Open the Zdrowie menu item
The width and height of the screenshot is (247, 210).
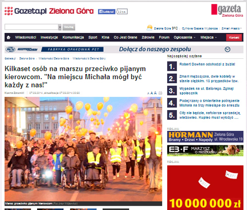pyautogui.click(x=148, y=38)
